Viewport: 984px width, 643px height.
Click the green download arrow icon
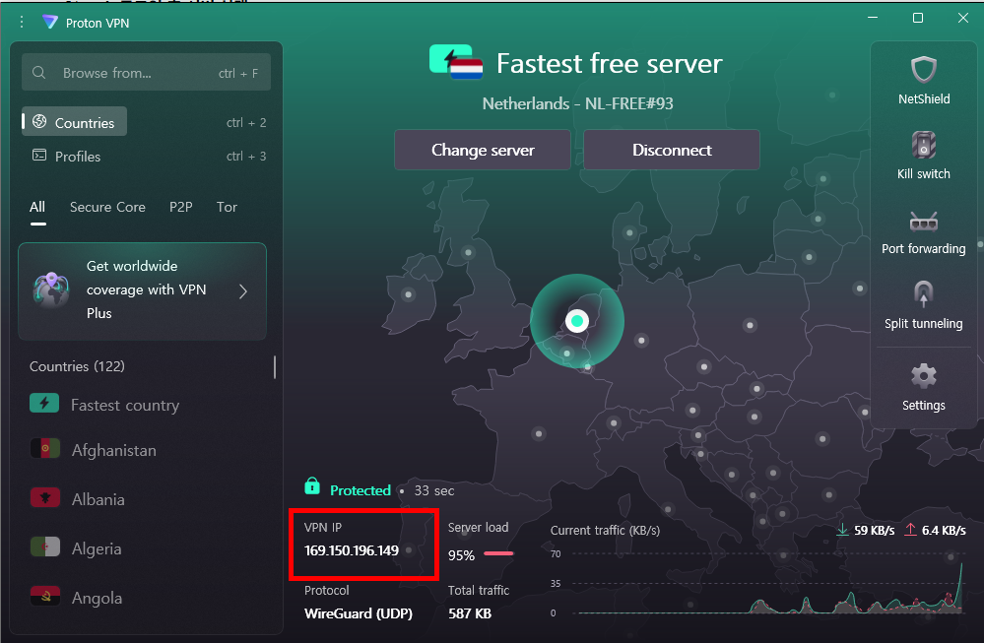843,530
